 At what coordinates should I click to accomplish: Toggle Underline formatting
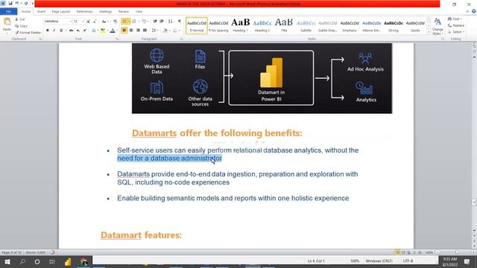(61, 31)
